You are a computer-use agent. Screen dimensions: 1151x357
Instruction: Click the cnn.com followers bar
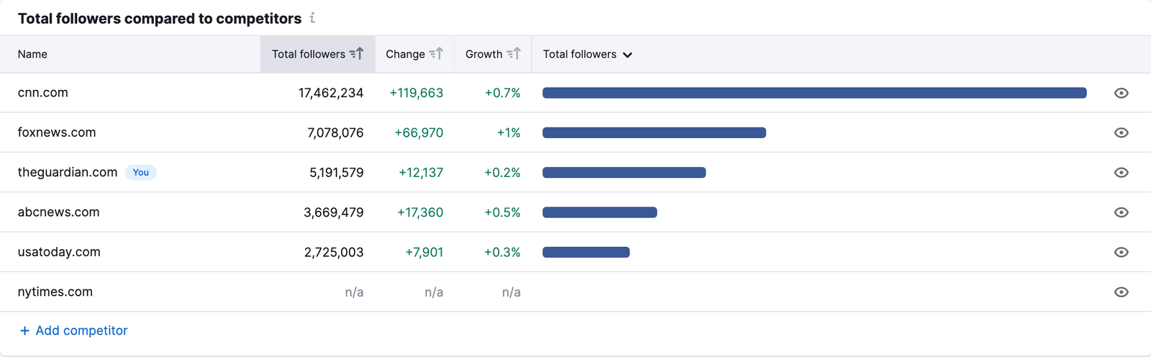click(x=814, y=93)
